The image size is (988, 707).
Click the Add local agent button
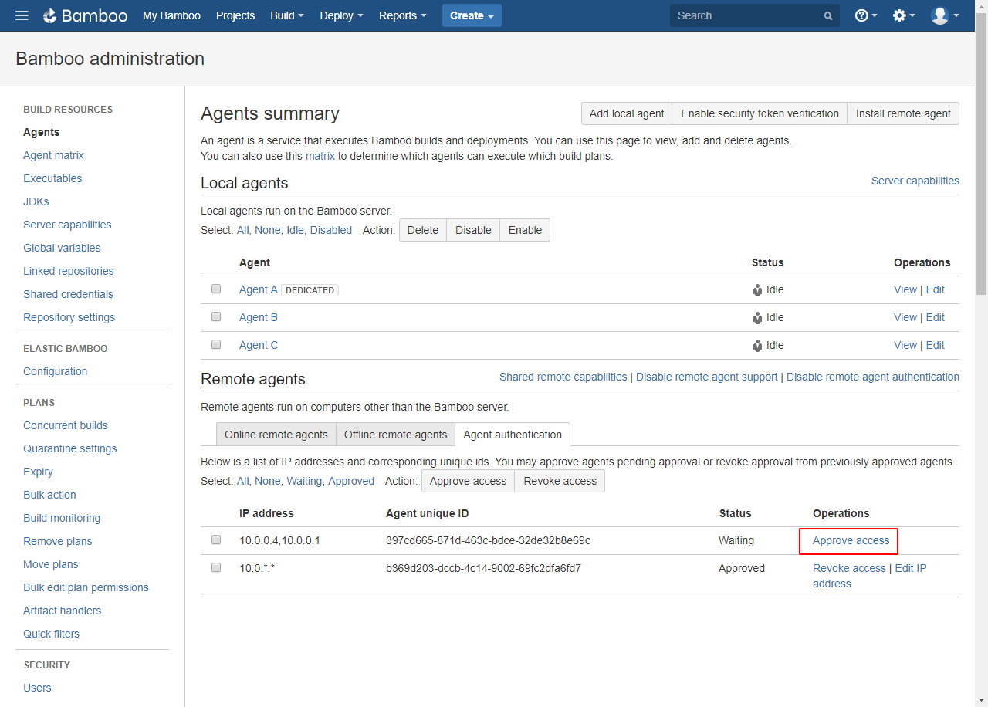click(627, 113)
